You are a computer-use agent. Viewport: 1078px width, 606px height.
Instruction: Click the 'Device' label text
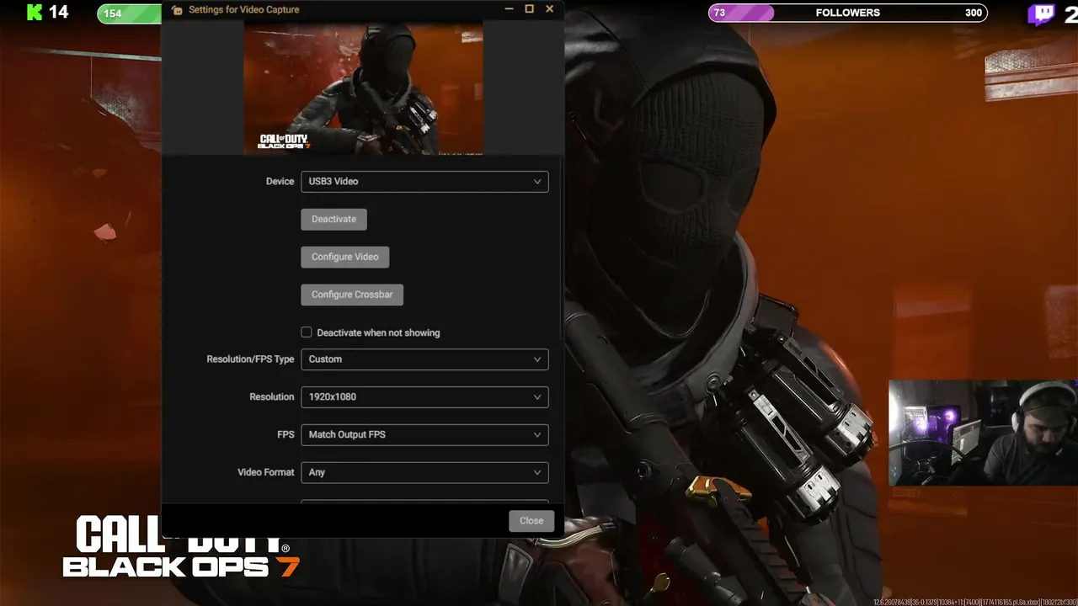coord(280,181)
